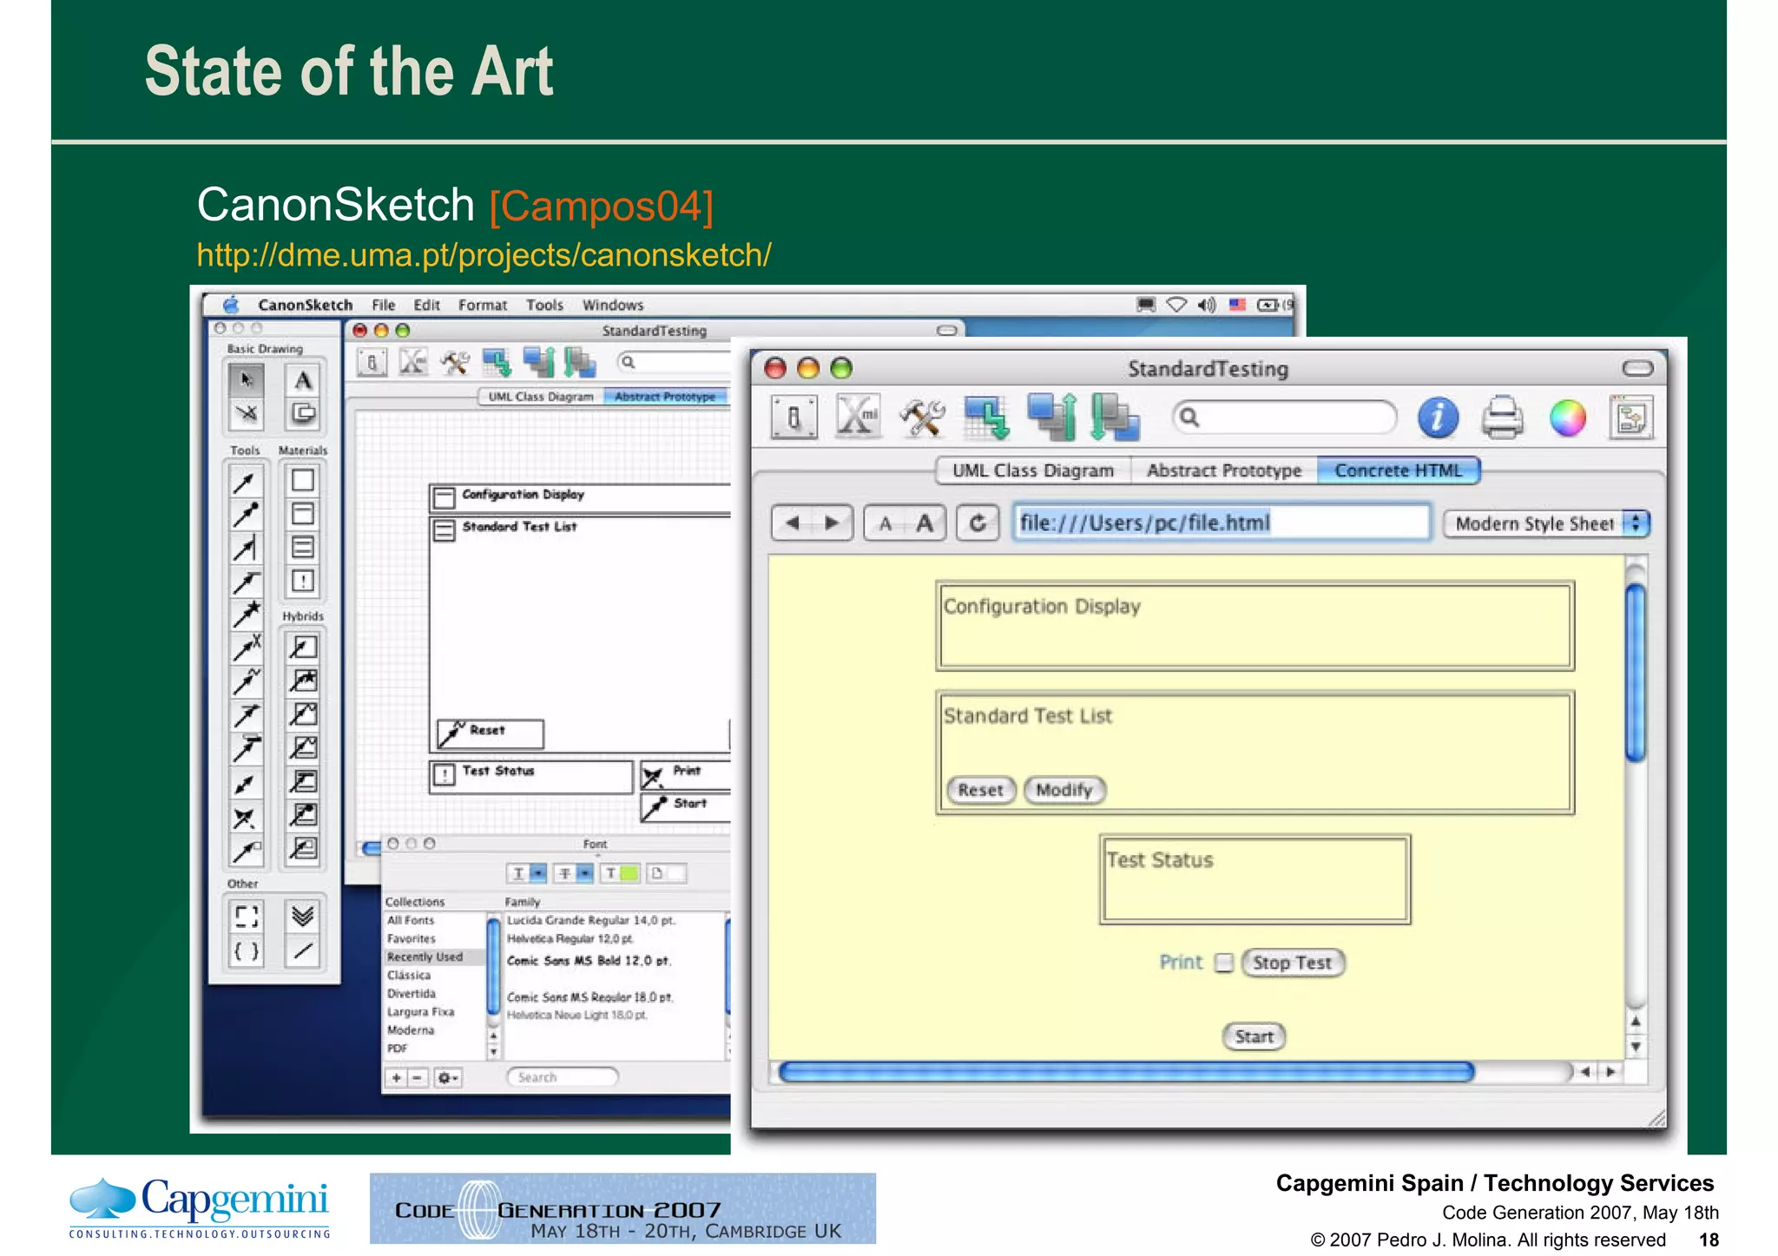Click the smaller text 'A' button
The width and height of the screenshot is (1778, 1256).
click(885, 523)
